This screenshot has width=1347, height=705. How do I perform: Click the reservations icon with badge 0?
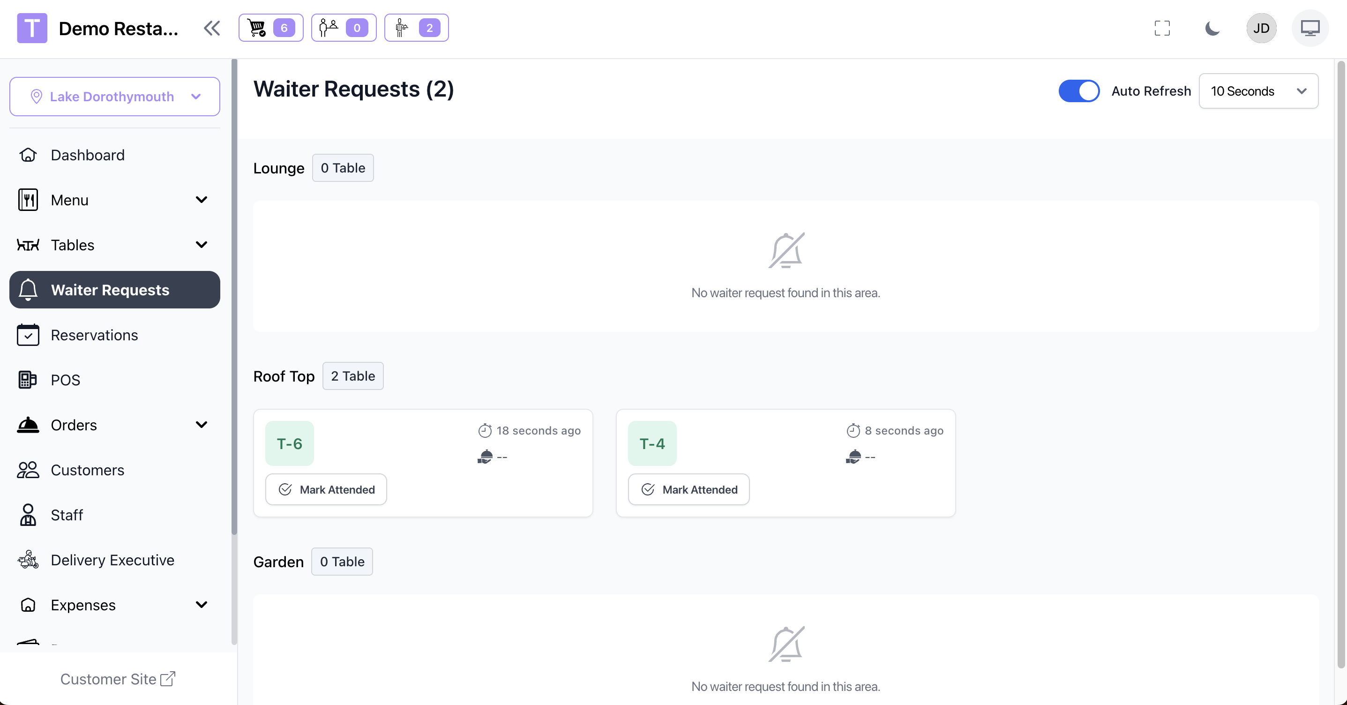344,28
